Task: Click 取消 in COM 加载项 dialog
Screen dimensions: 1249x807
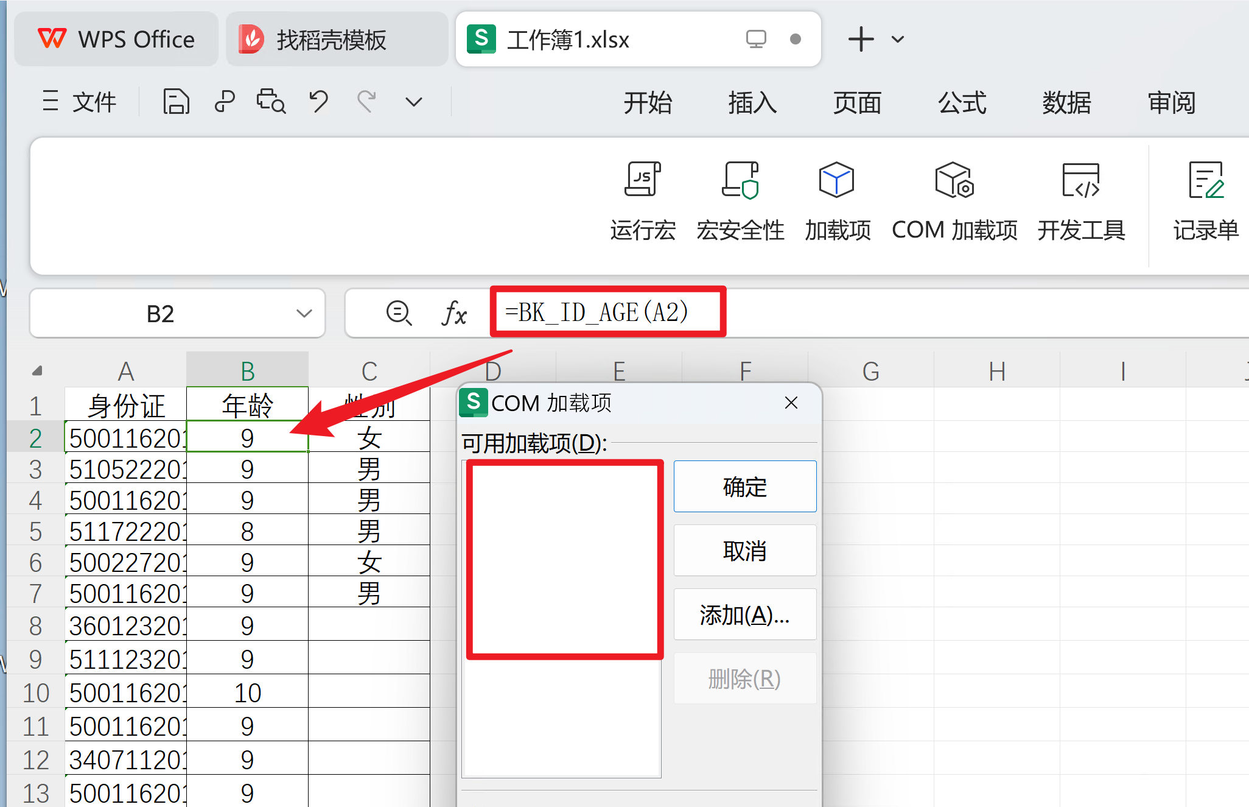Action: (x=745, y=551)
